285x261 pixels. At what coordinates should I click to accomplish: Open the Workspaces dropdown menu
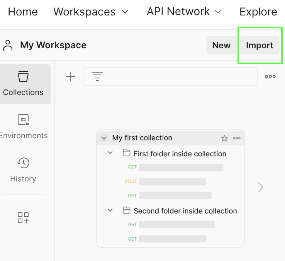click(91, 12)
